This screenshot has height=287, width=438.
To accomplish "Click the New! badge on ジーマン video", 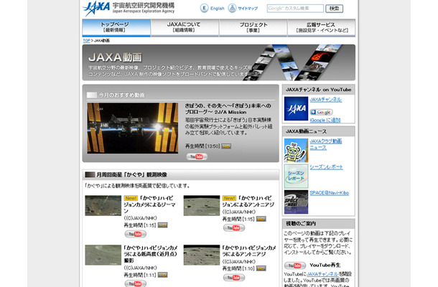I will coord(131,198).
